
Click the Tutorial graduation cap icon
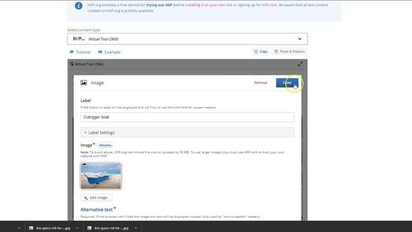(x=71, y=52)
